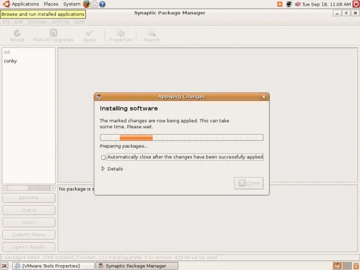The image size is (360, 270).
Task: Click the orange update notifier tray icon
Action: click(x=279, y=4)
